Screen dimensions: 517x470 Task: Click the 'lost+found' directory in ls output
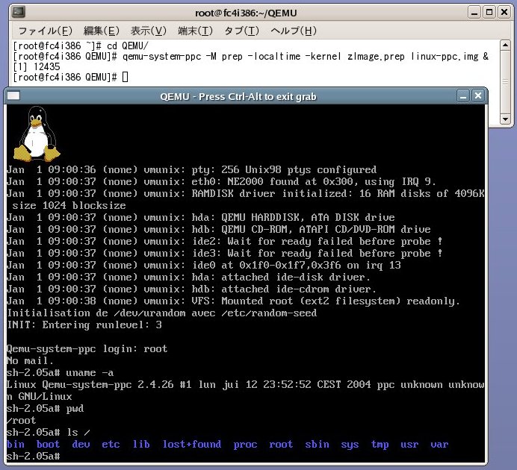coord(192,445)
